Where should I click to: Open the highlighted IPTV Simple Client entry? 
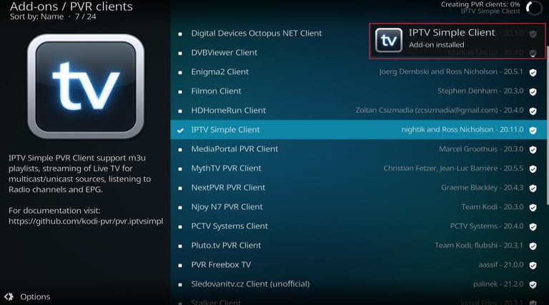coord(358,129)
